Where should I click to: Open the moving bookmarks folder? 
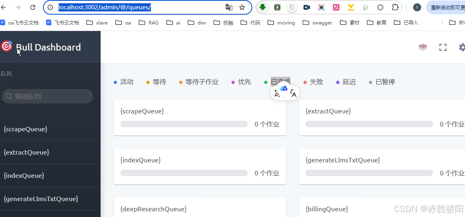coord(281,22)
